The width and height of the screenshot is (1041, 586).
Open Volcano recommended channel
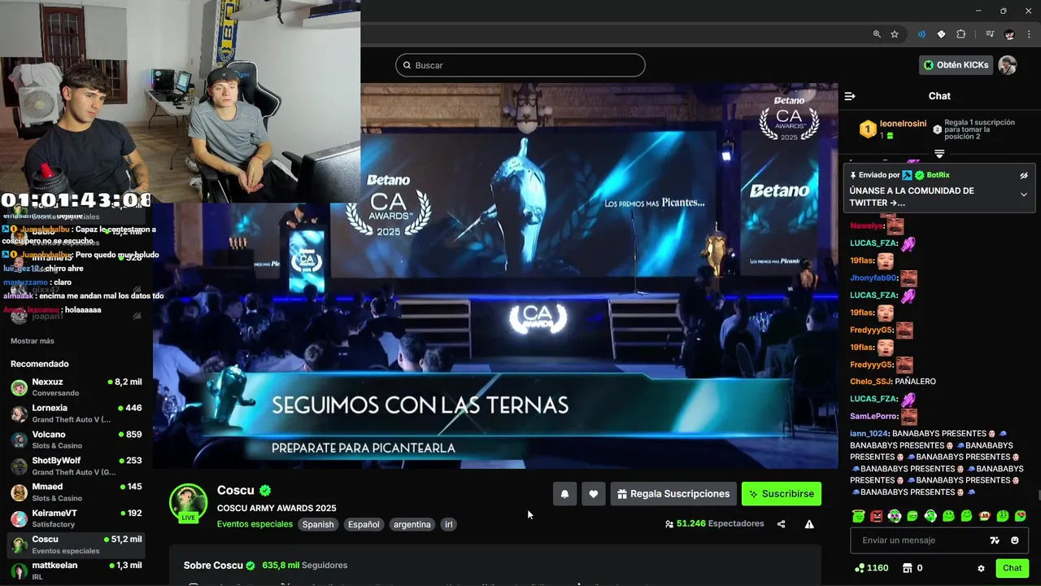click(76, 439)
